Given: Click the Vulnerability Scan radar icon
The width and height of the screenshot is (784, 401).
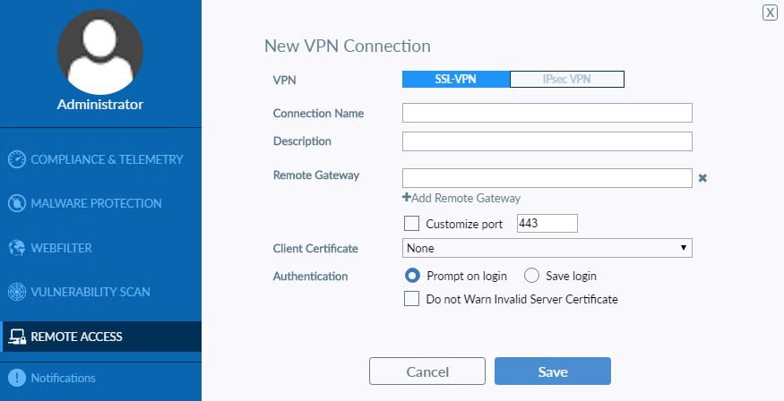Looking at the screenshot, I should point(16,292).
